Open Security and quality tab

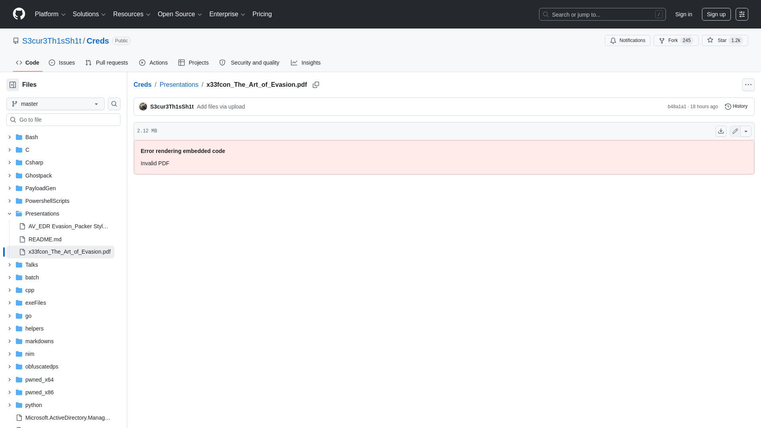tap(249, 63)
